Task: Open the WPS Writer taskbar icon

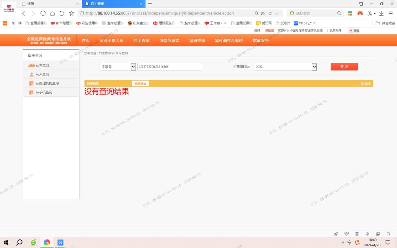Action: 61,242
